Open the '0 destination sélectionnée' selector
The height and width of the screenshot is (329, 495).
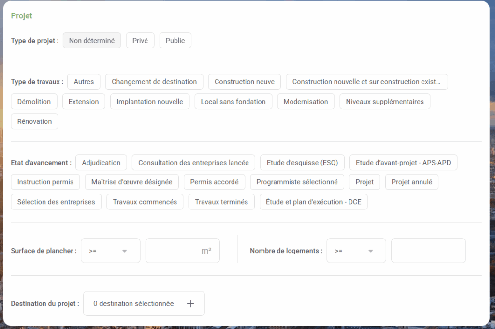pyautogui.click(x=134, y=304)
